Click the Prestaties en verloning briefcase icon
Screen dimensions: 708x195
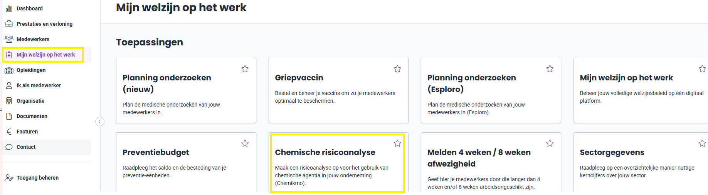click(x=9, y=24)
